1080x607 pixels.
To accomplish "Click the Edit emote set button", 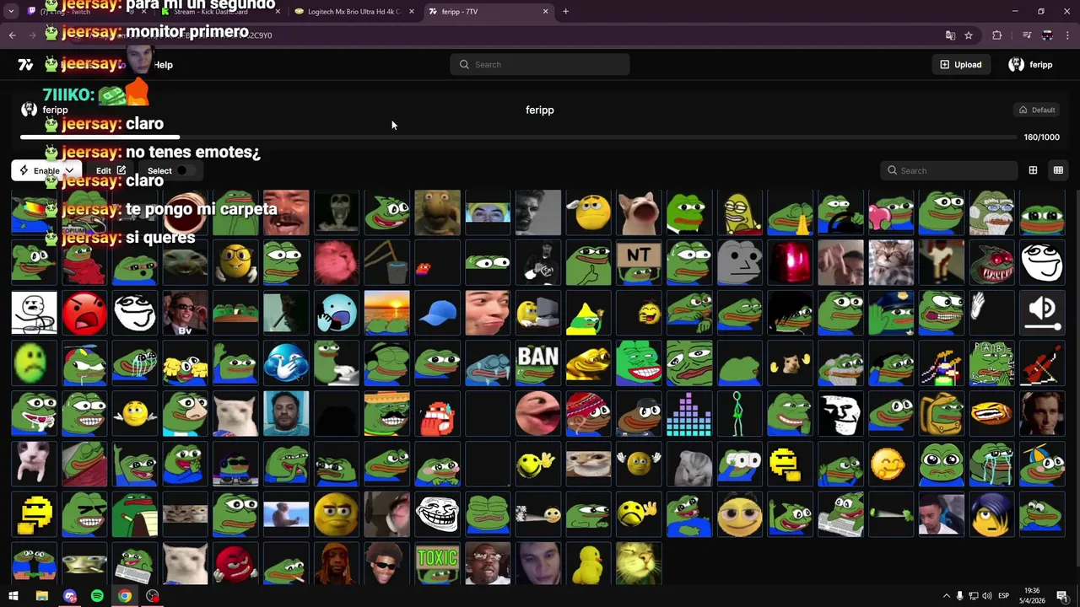I will (111, 170).
